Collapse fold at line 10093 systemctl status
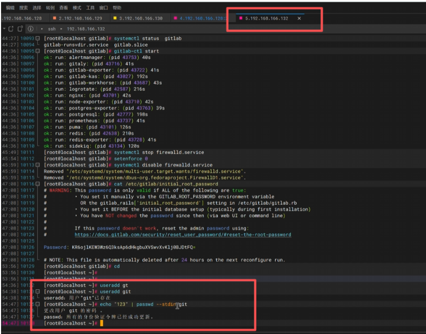The image size is (426, 334). pos(38,38)
